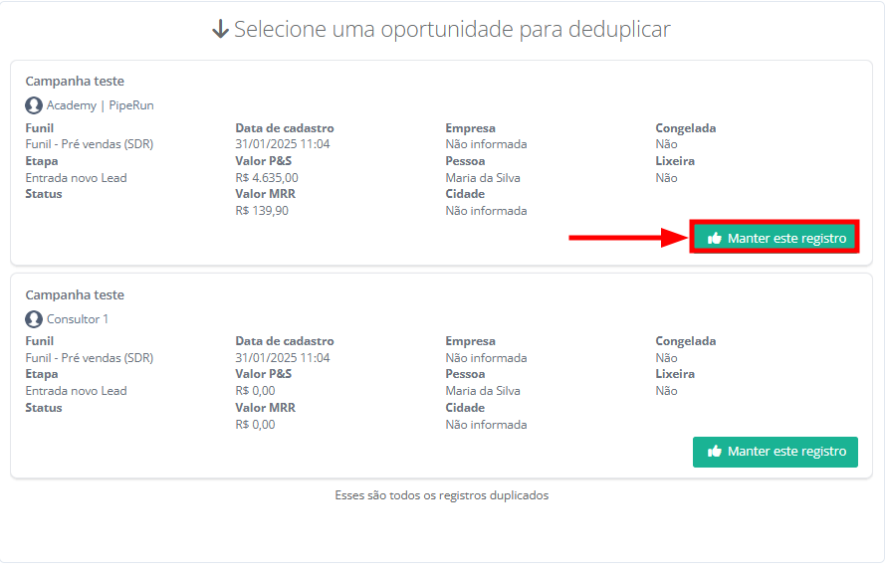The width and height of the screenshot is (888, 572).
Task: Click thumbs-up icon in second card's button
Action: [x=714, y=452]
